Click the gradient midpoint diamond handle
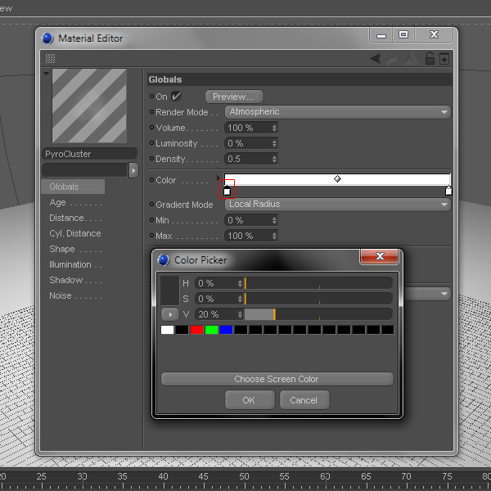 click(x=337, y=178)
